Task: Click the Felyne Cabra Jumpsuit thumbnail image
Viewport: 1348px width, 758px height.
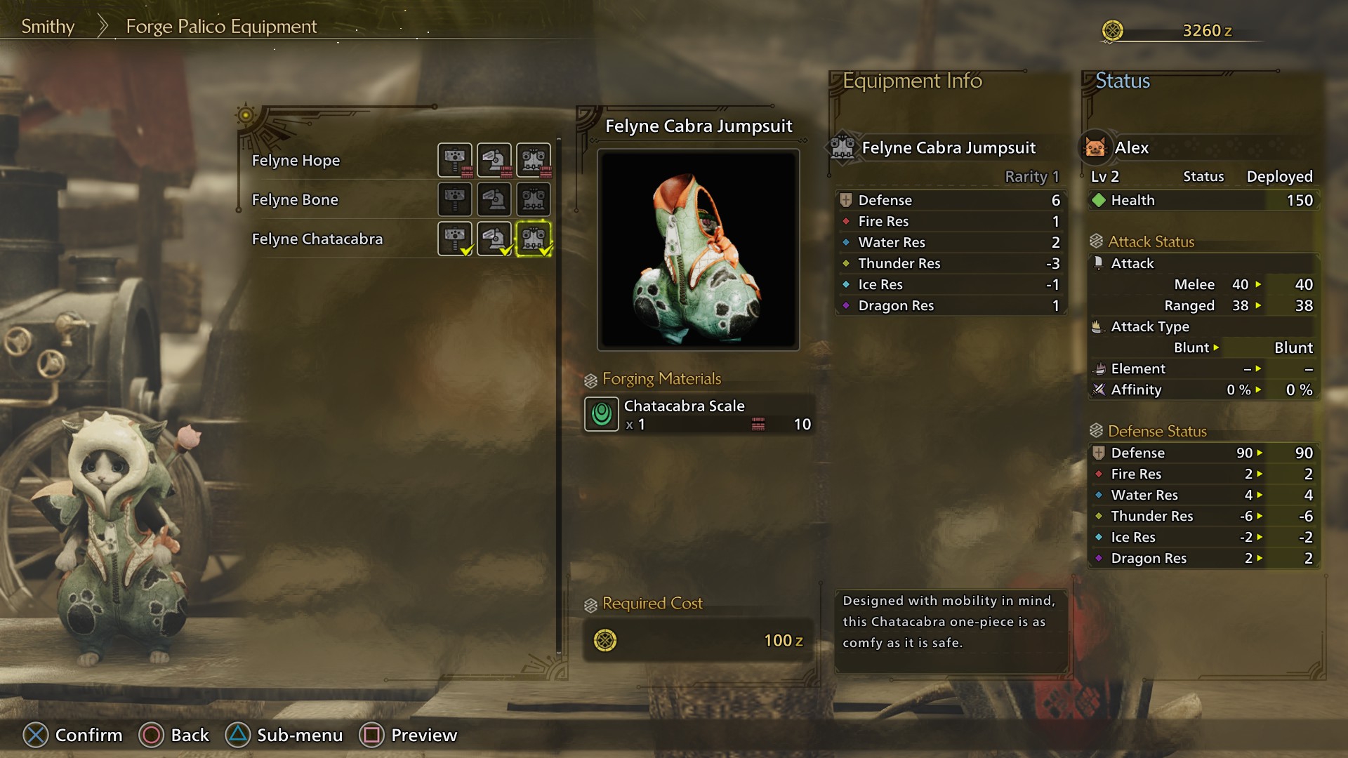Action: tap(698, 249)
